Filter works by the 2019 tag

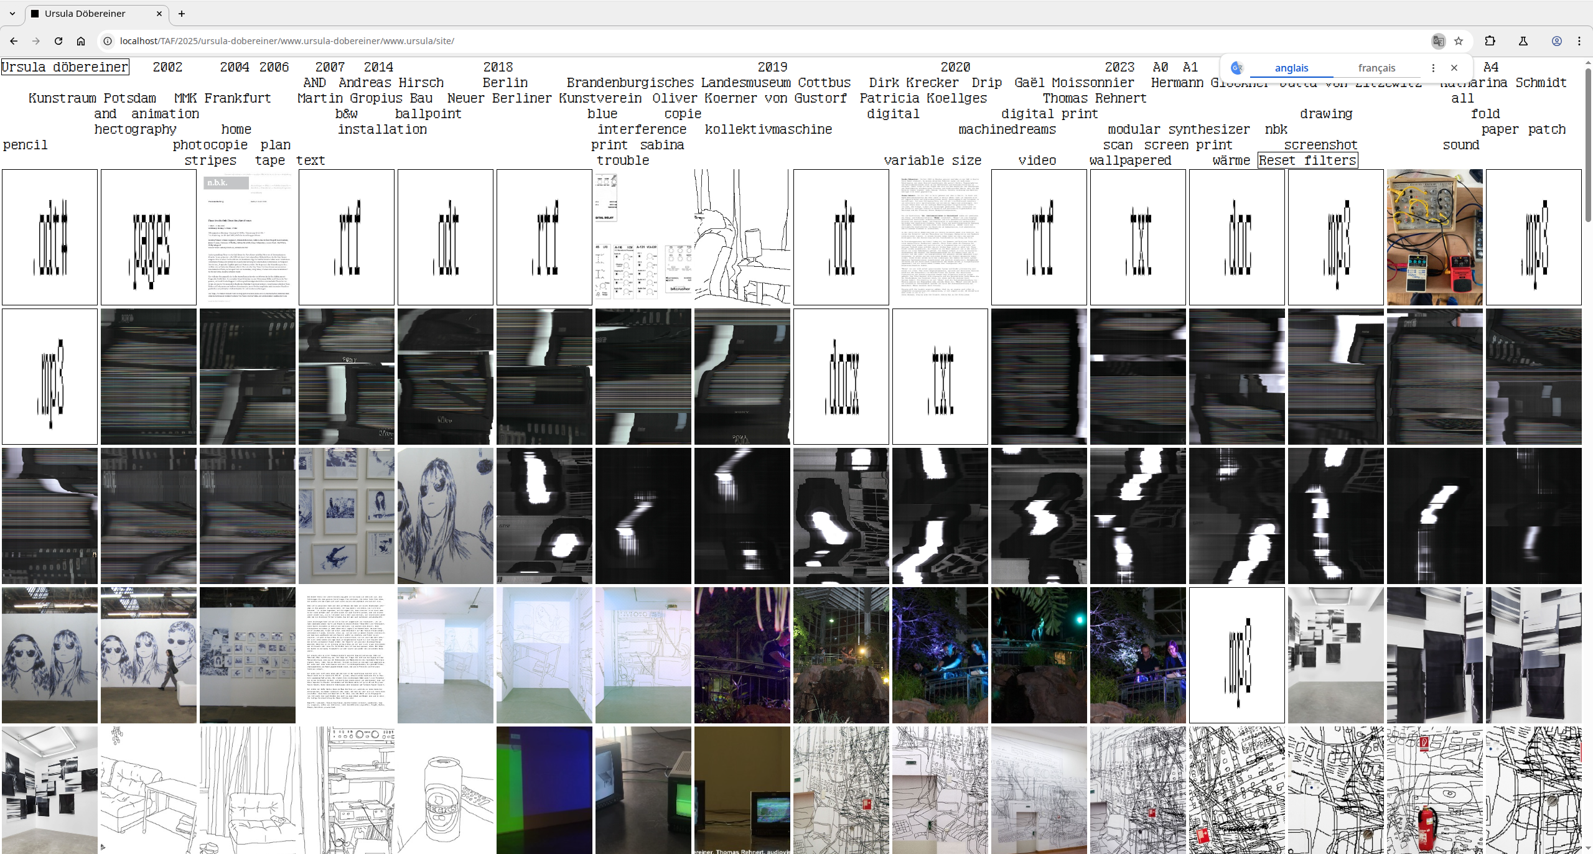[x=772, y=67]
